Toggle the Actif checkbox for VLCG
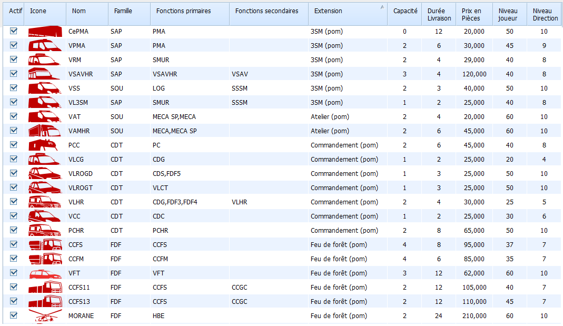The height and width of the screenshot is (326, 563). pos(14,159)
